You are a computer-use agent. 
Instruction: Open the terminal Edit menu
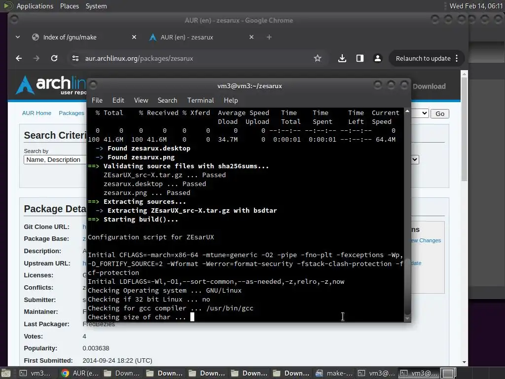(x=118, y=100)
